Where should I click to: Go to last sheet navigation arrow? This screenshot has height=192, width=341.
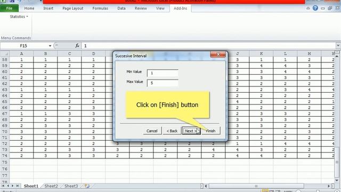pos(18,186)
